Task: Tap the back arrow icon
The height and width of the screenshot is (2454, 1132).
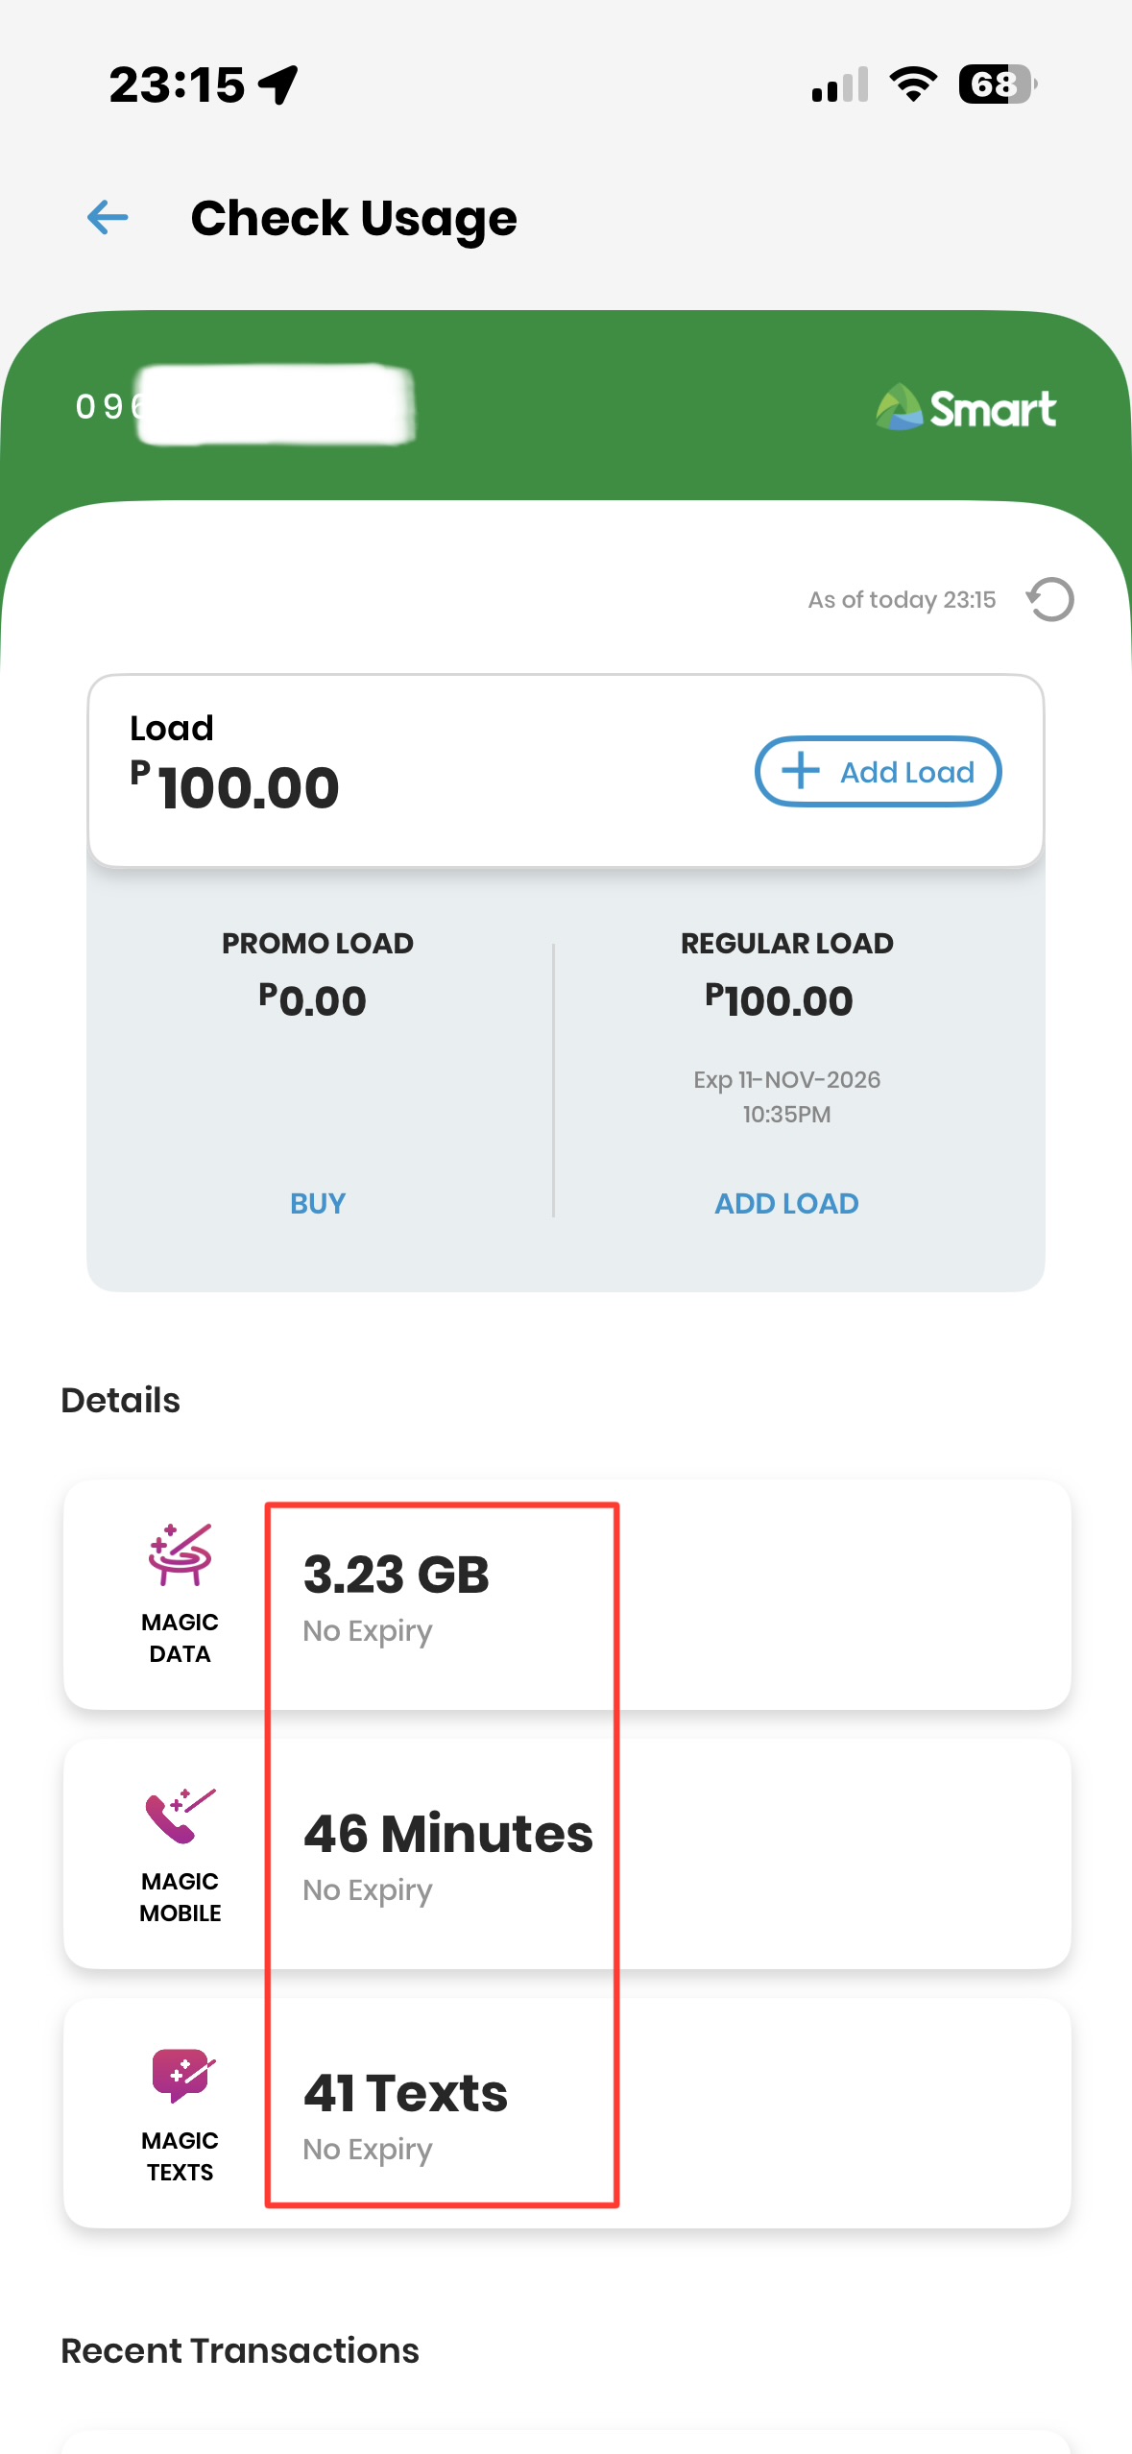Action: [x=108, y=218]
